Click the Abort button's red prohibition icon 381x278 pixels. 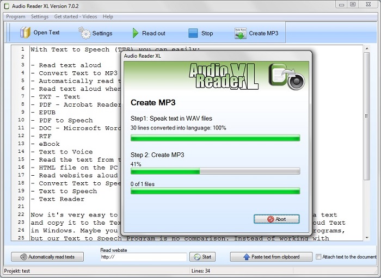[x=271, y=219]
